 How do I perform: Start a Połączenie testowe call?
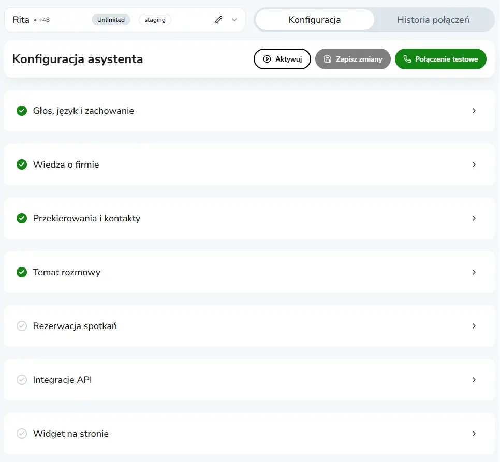click(440, 59)
